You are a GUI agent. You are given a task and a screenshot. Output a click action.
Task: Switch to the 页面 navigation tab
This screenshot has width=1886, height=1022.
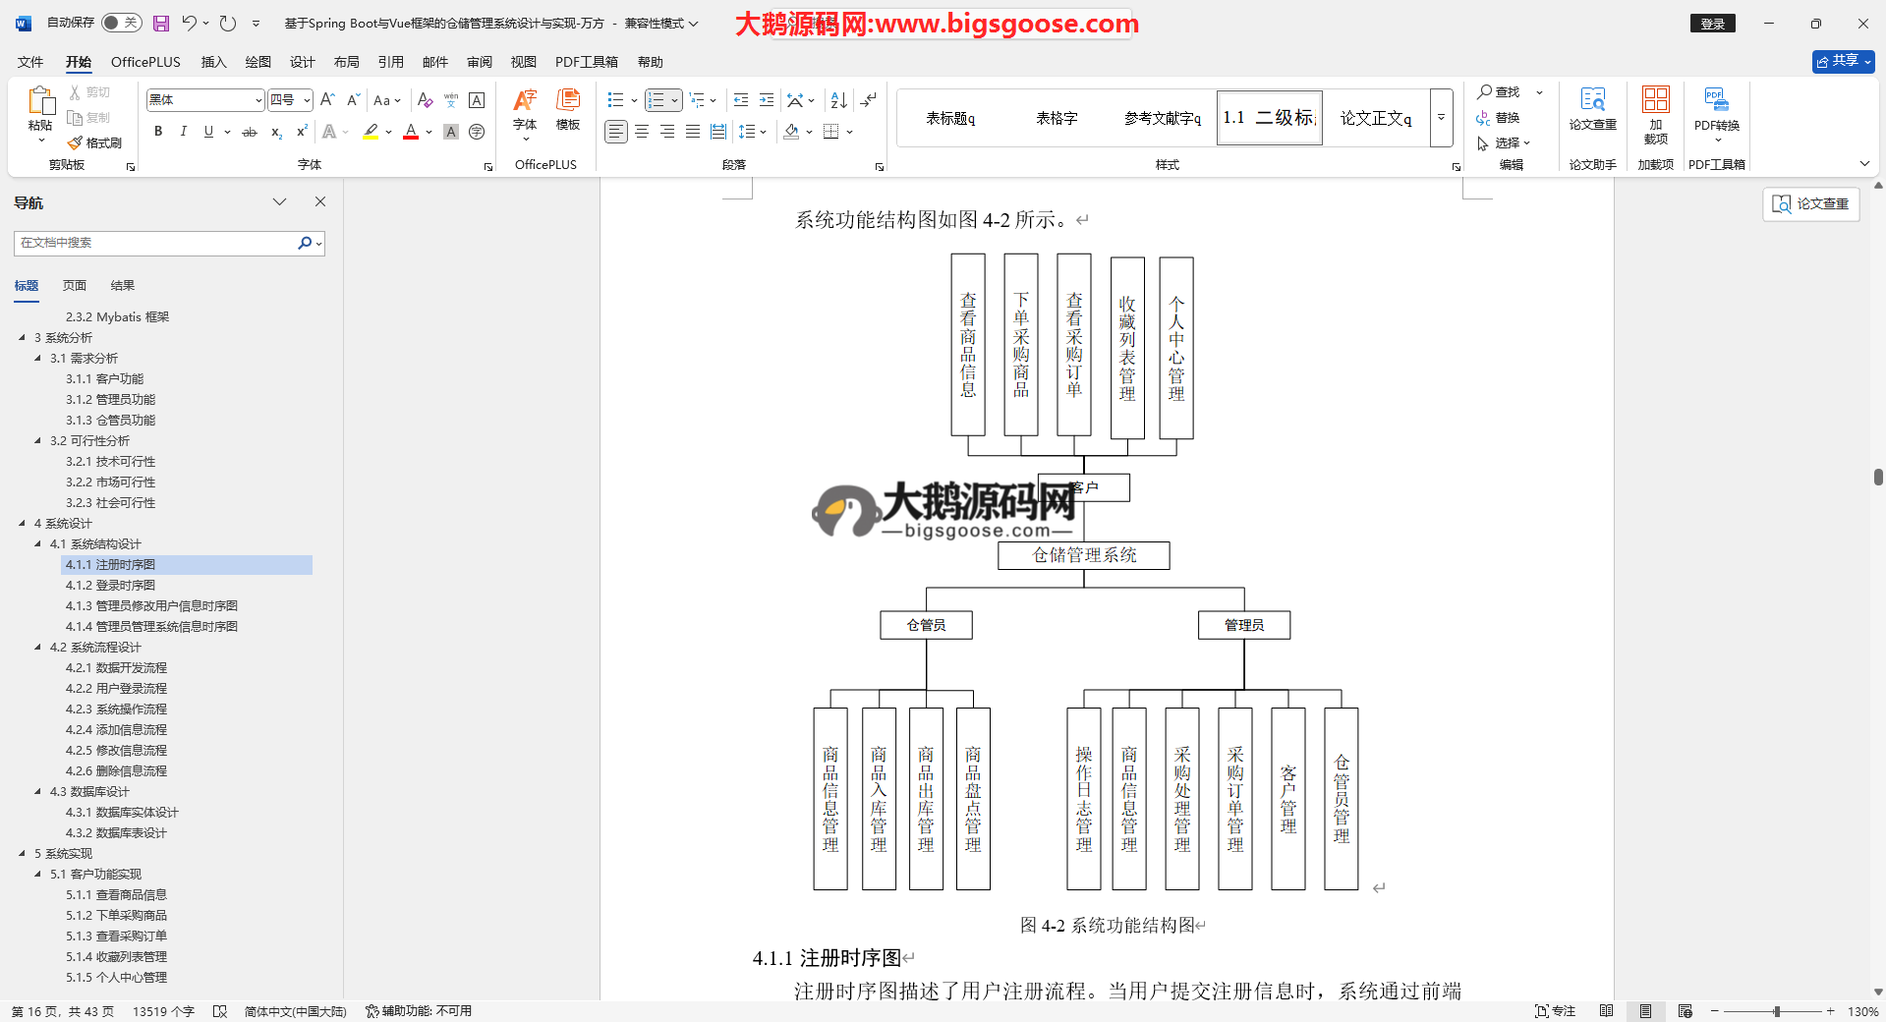[75, 286]
